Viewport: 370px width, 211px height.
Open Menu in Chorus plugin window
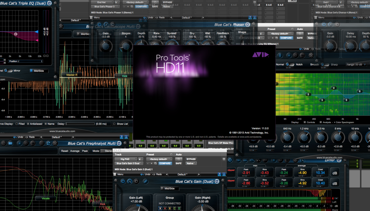(x=319, y=18)
